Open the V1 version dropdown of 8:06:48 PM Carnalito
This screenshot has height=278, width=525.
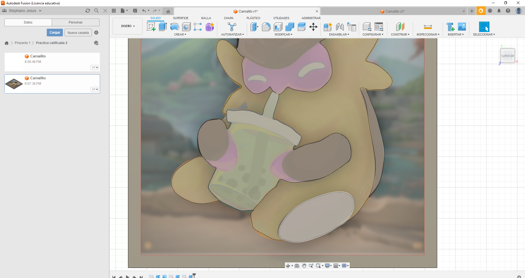pos(95,68)
